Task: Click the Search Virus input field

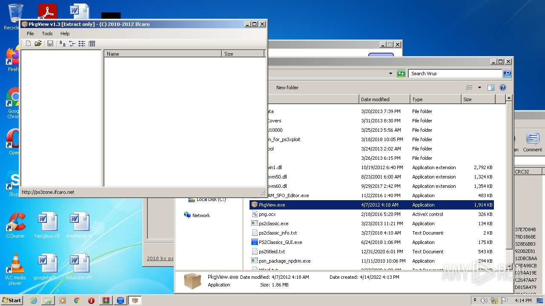Action: [x=455, y=74]
